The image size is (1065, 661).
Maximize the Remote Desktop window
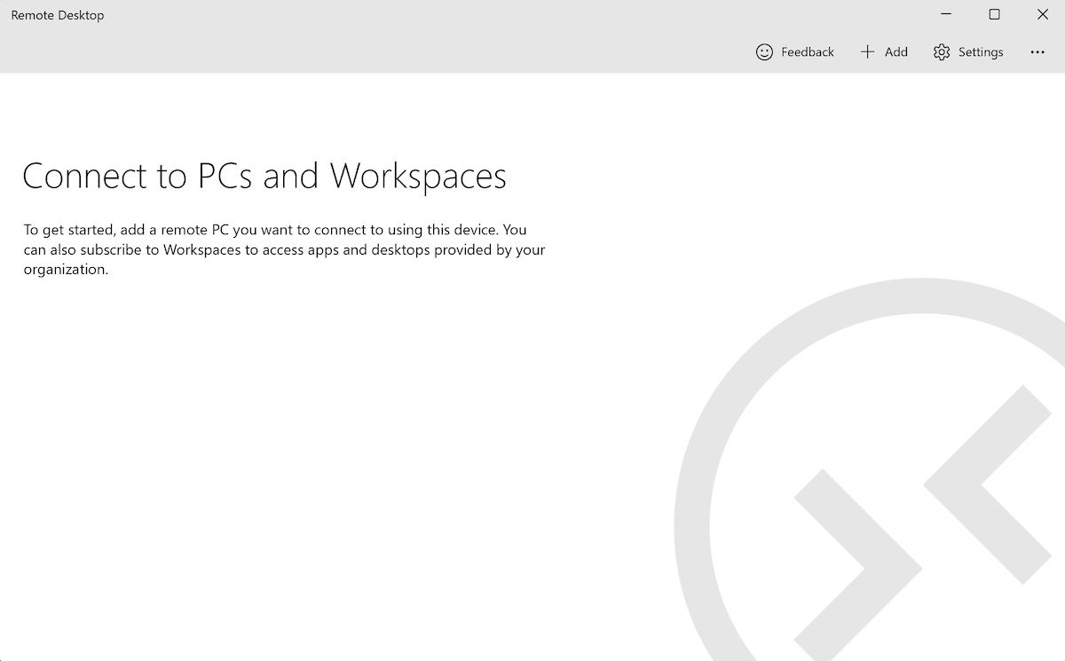(994, 15)
